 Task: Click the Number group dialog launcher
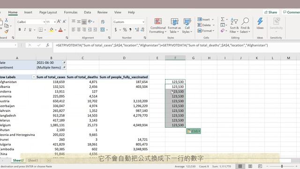(145, 38)
